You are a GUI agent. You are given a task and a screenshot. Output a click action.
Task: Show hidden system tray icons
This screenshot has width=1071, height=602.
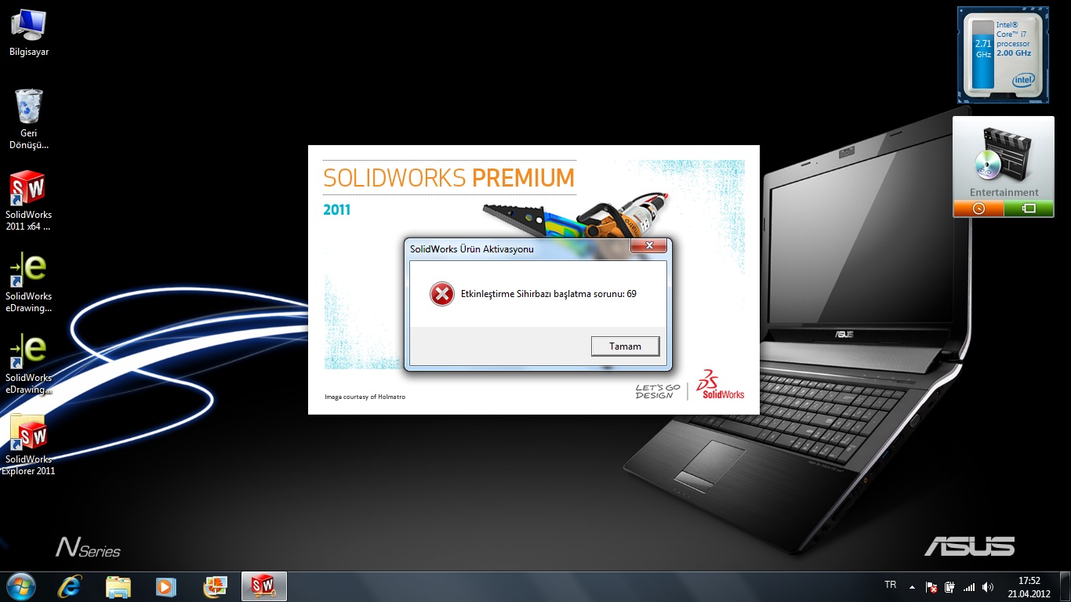(912, 586)
